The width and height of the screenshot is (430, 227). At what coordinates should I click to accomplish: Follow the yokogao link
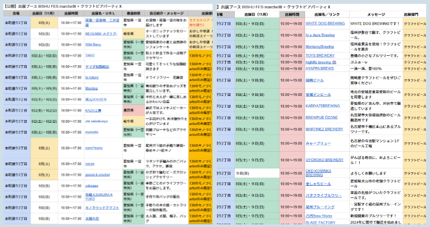91,186
